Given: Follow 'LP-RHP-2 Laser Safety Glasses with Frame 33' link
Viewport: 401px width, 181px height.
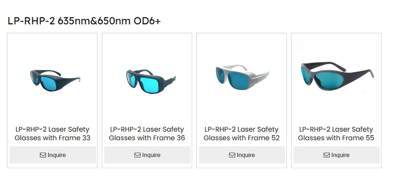Looking at the screenshot, I should (x=52, y=134).
